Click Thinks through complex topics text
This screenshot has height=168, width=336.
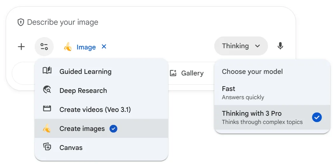262,122
